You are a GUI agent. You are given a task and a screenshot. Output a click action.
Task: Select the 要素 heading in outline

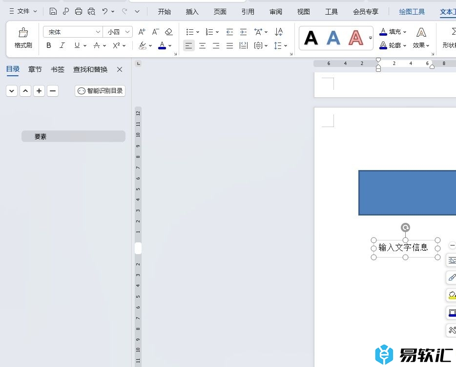pyautogui.click(x=41, y=137)
